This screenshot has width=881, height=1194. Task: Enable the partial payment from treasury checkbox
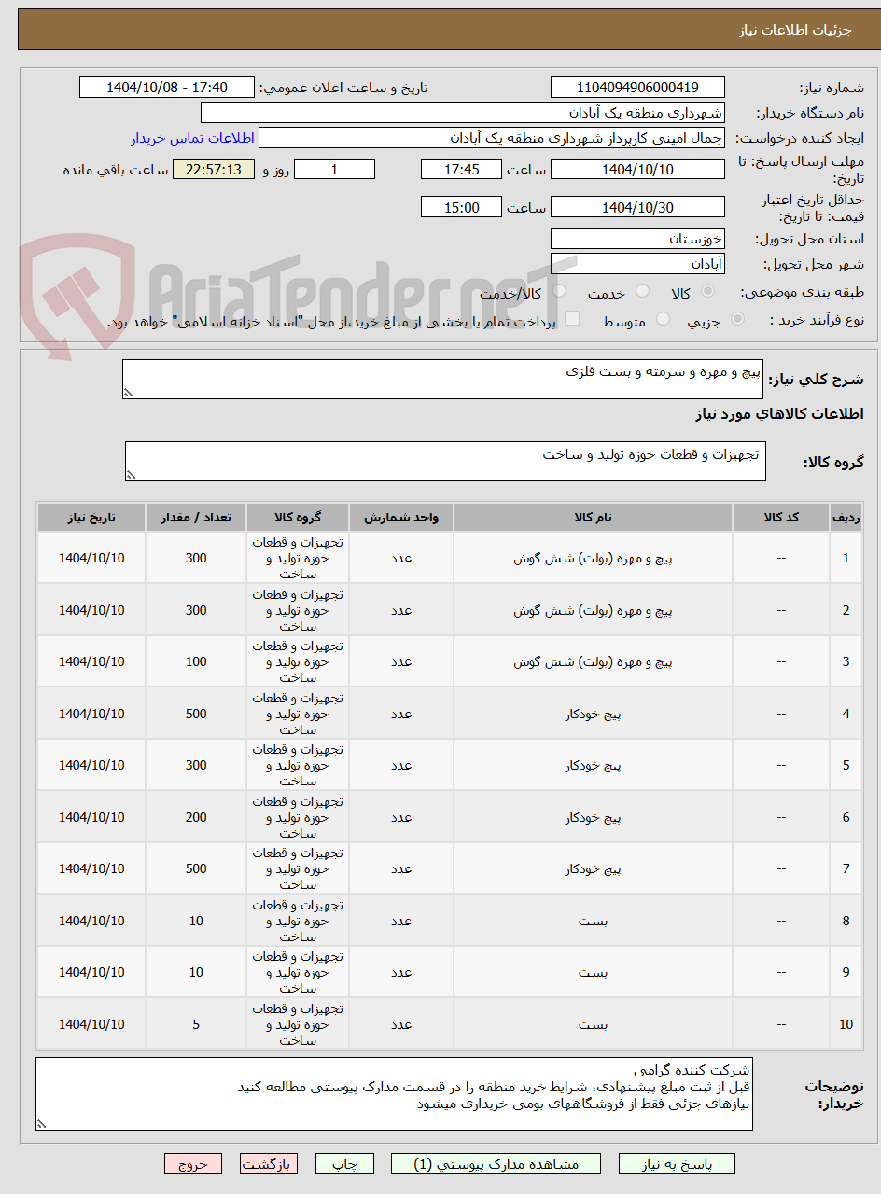click(572, 317)
